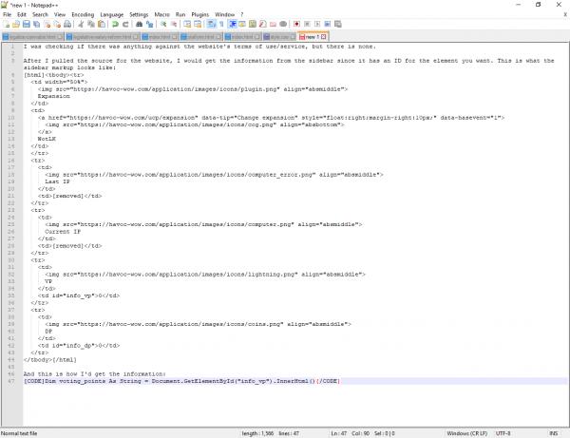Create a new document with New icon
The width and height of the screenshot is (570, 438).
[7, 24]
